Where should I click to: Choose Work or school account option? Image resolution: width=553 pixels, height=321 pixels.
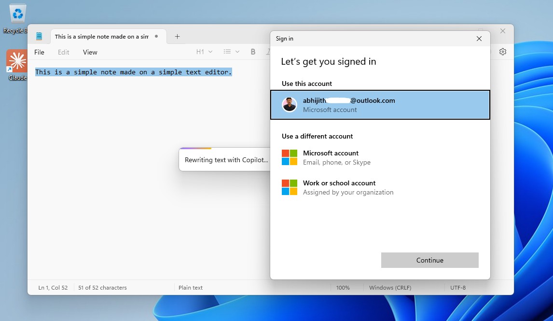(x=339, y=187)
